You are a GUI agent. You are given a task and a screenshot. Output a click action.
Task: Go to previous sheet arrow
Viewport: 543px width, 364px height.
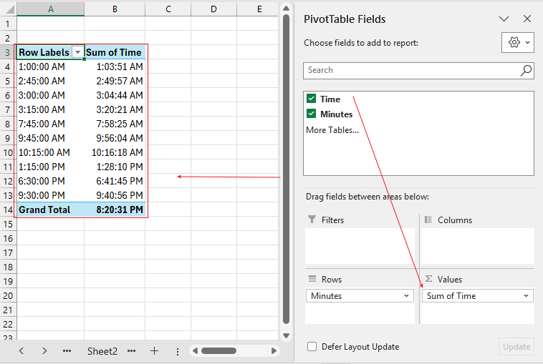(21, 351)
